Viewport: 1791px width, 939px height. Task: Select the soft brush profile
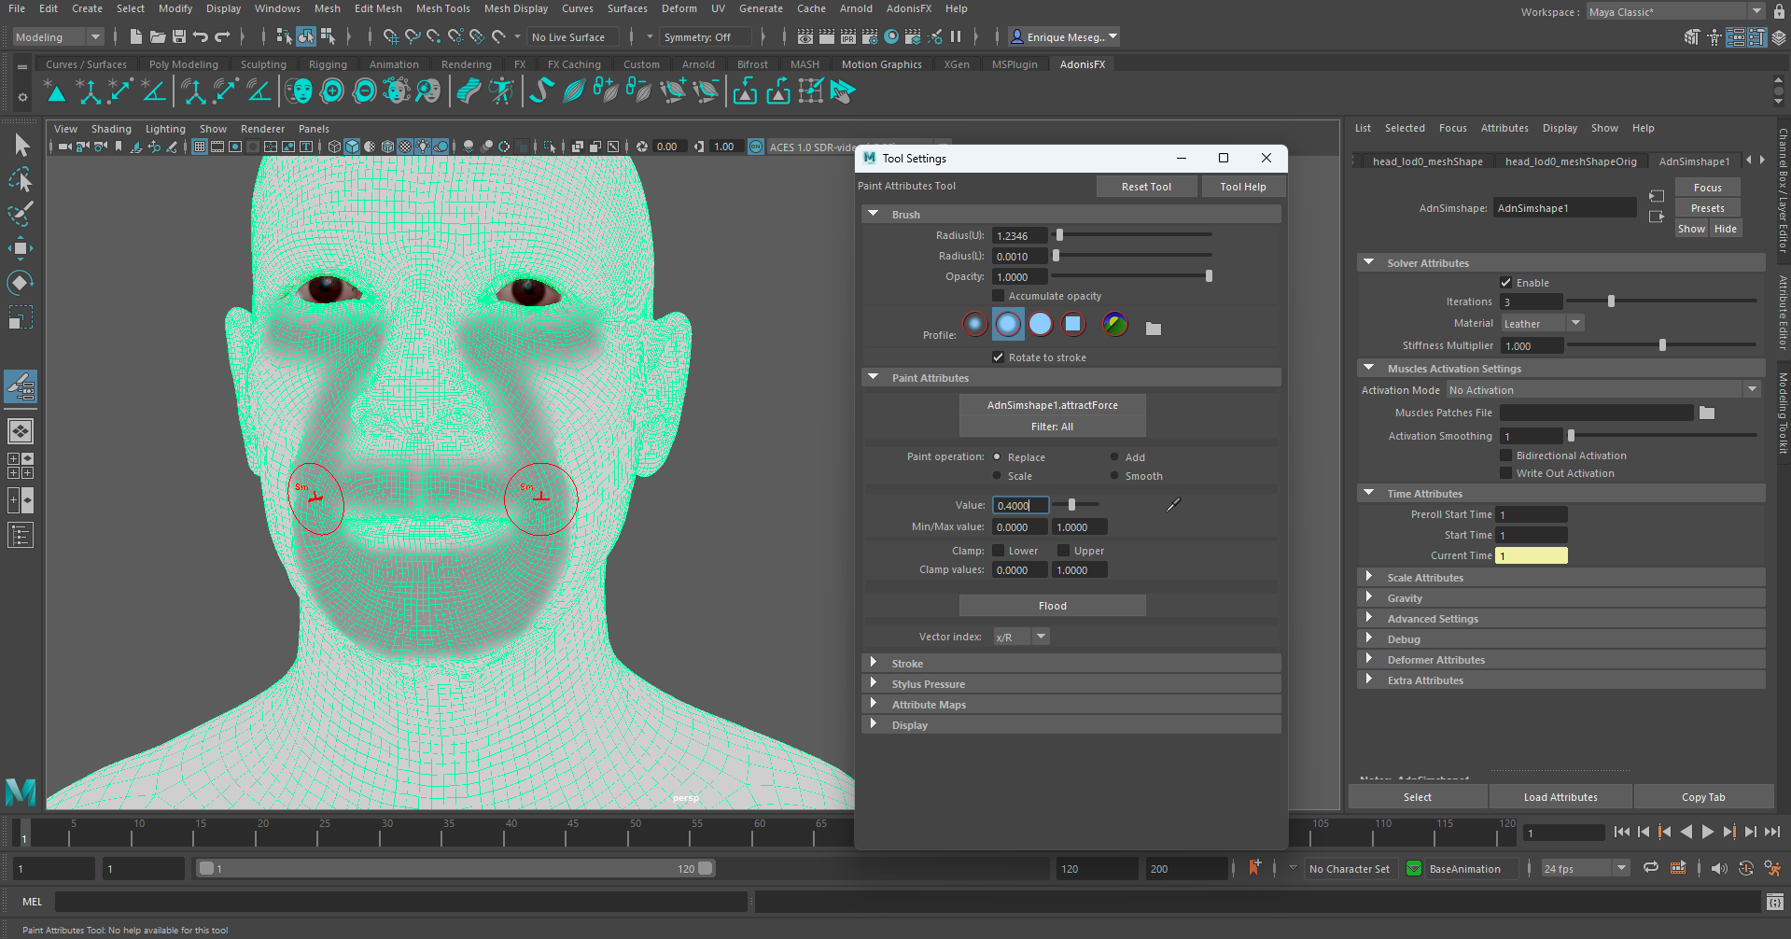point(1008,324)
